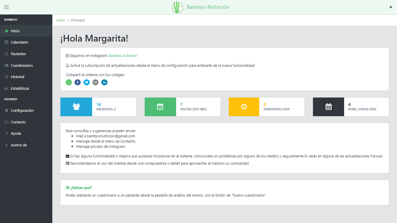
Task: Click Compartí el sistema con tus colegas
Action: point(95,75)
